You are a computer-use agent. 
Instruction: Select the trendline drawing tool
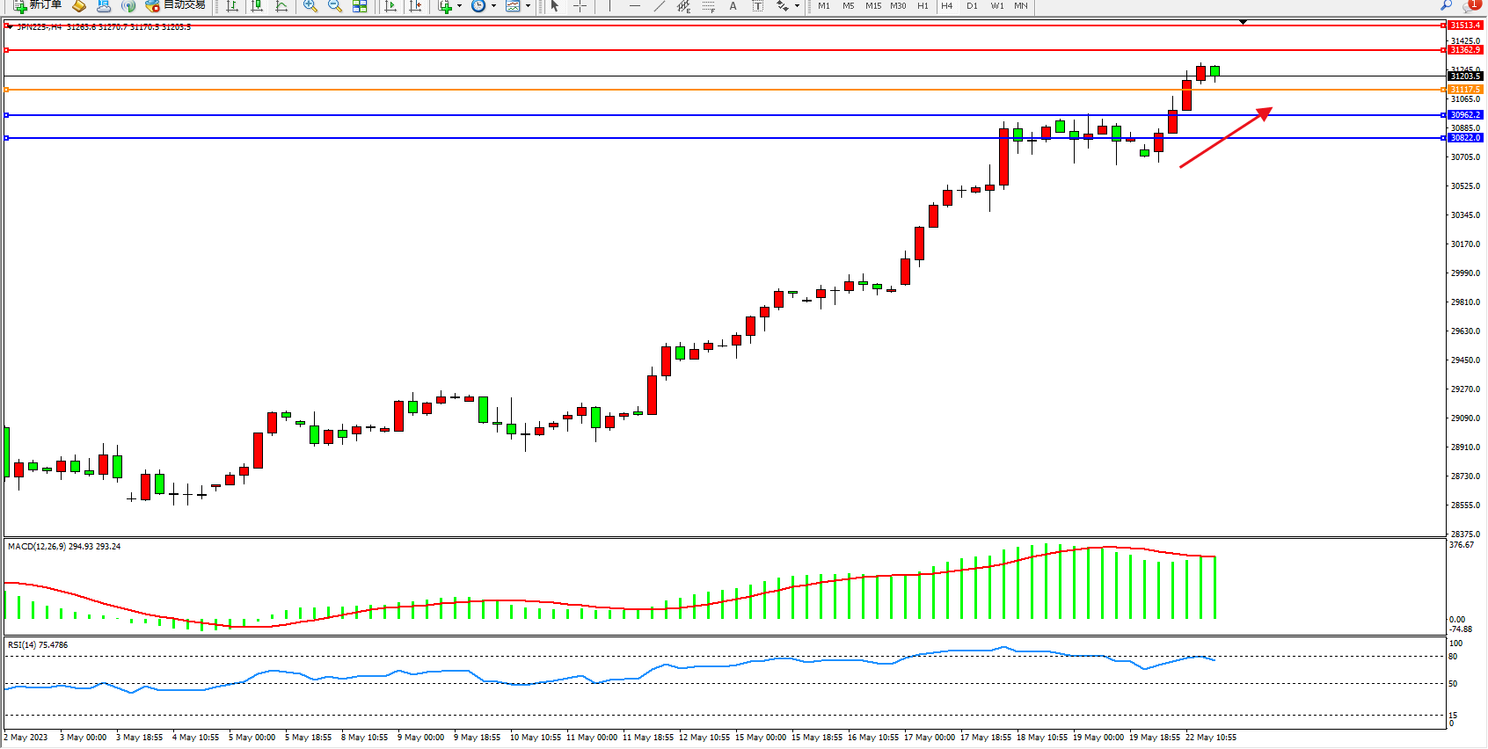click(660, 6)
